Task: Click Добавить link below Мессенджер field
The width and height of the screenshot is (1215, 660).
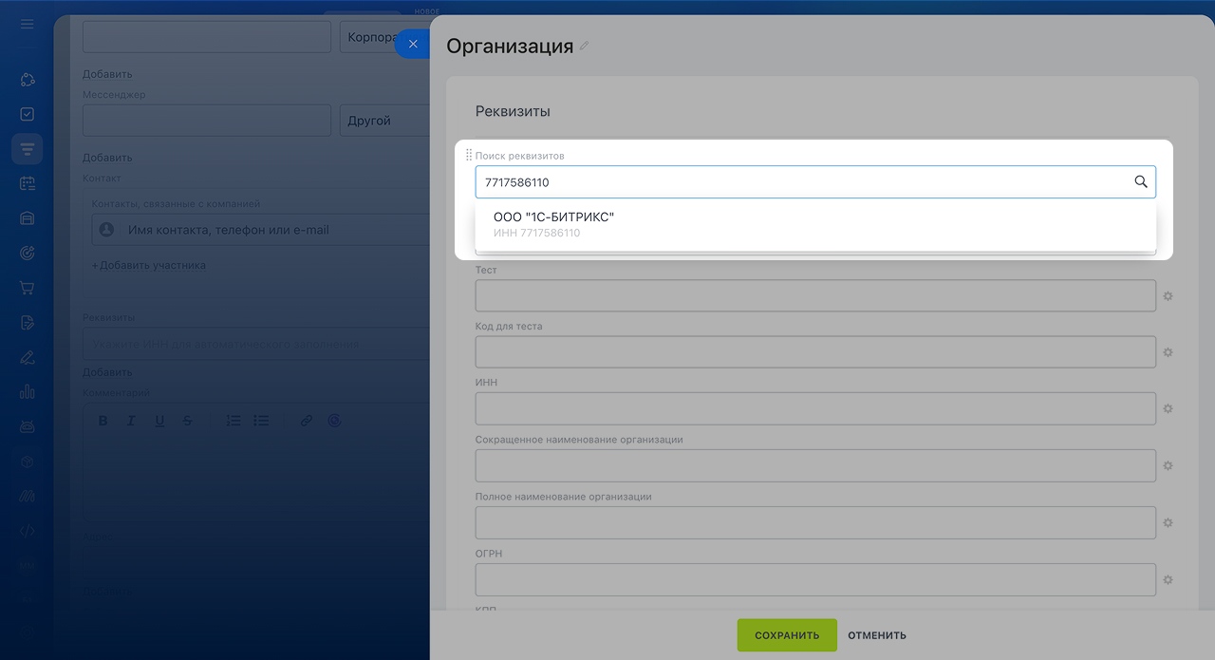Action: click(107, 158)
